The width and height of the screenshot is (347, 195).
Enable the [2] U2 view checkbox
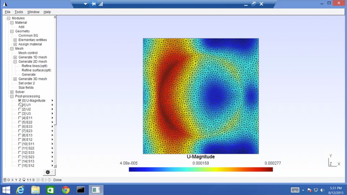tap(20, 109)
